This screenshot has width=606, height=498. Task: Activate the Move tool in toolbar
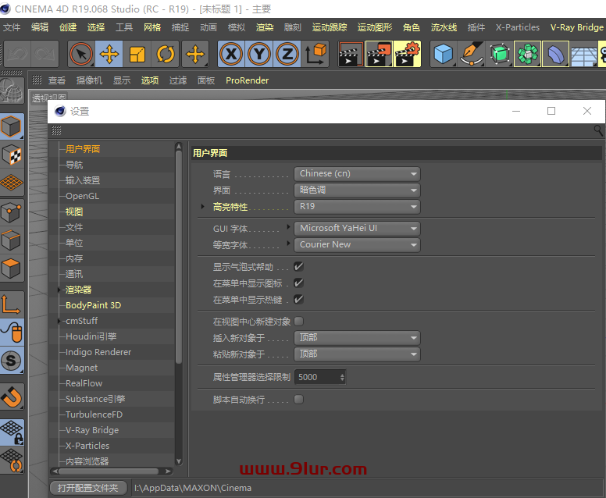click(x=109, y=54)
